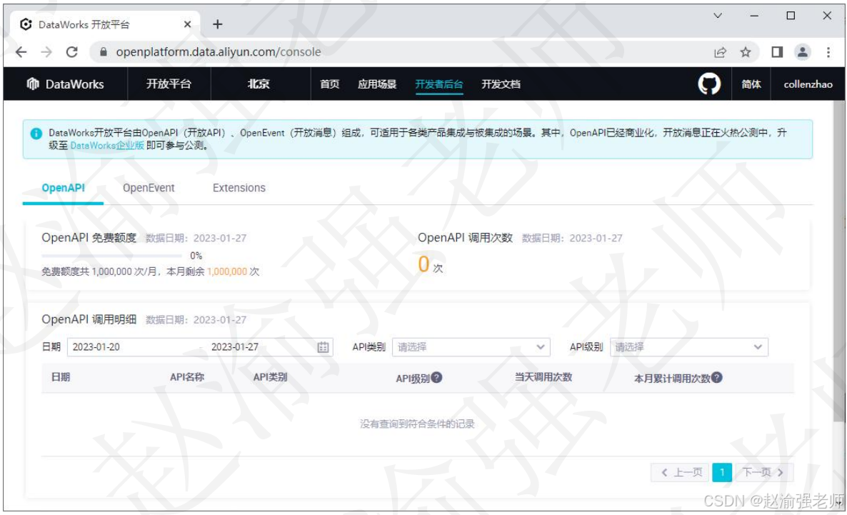
Task: Reload the page
Action: click(72, 52)
